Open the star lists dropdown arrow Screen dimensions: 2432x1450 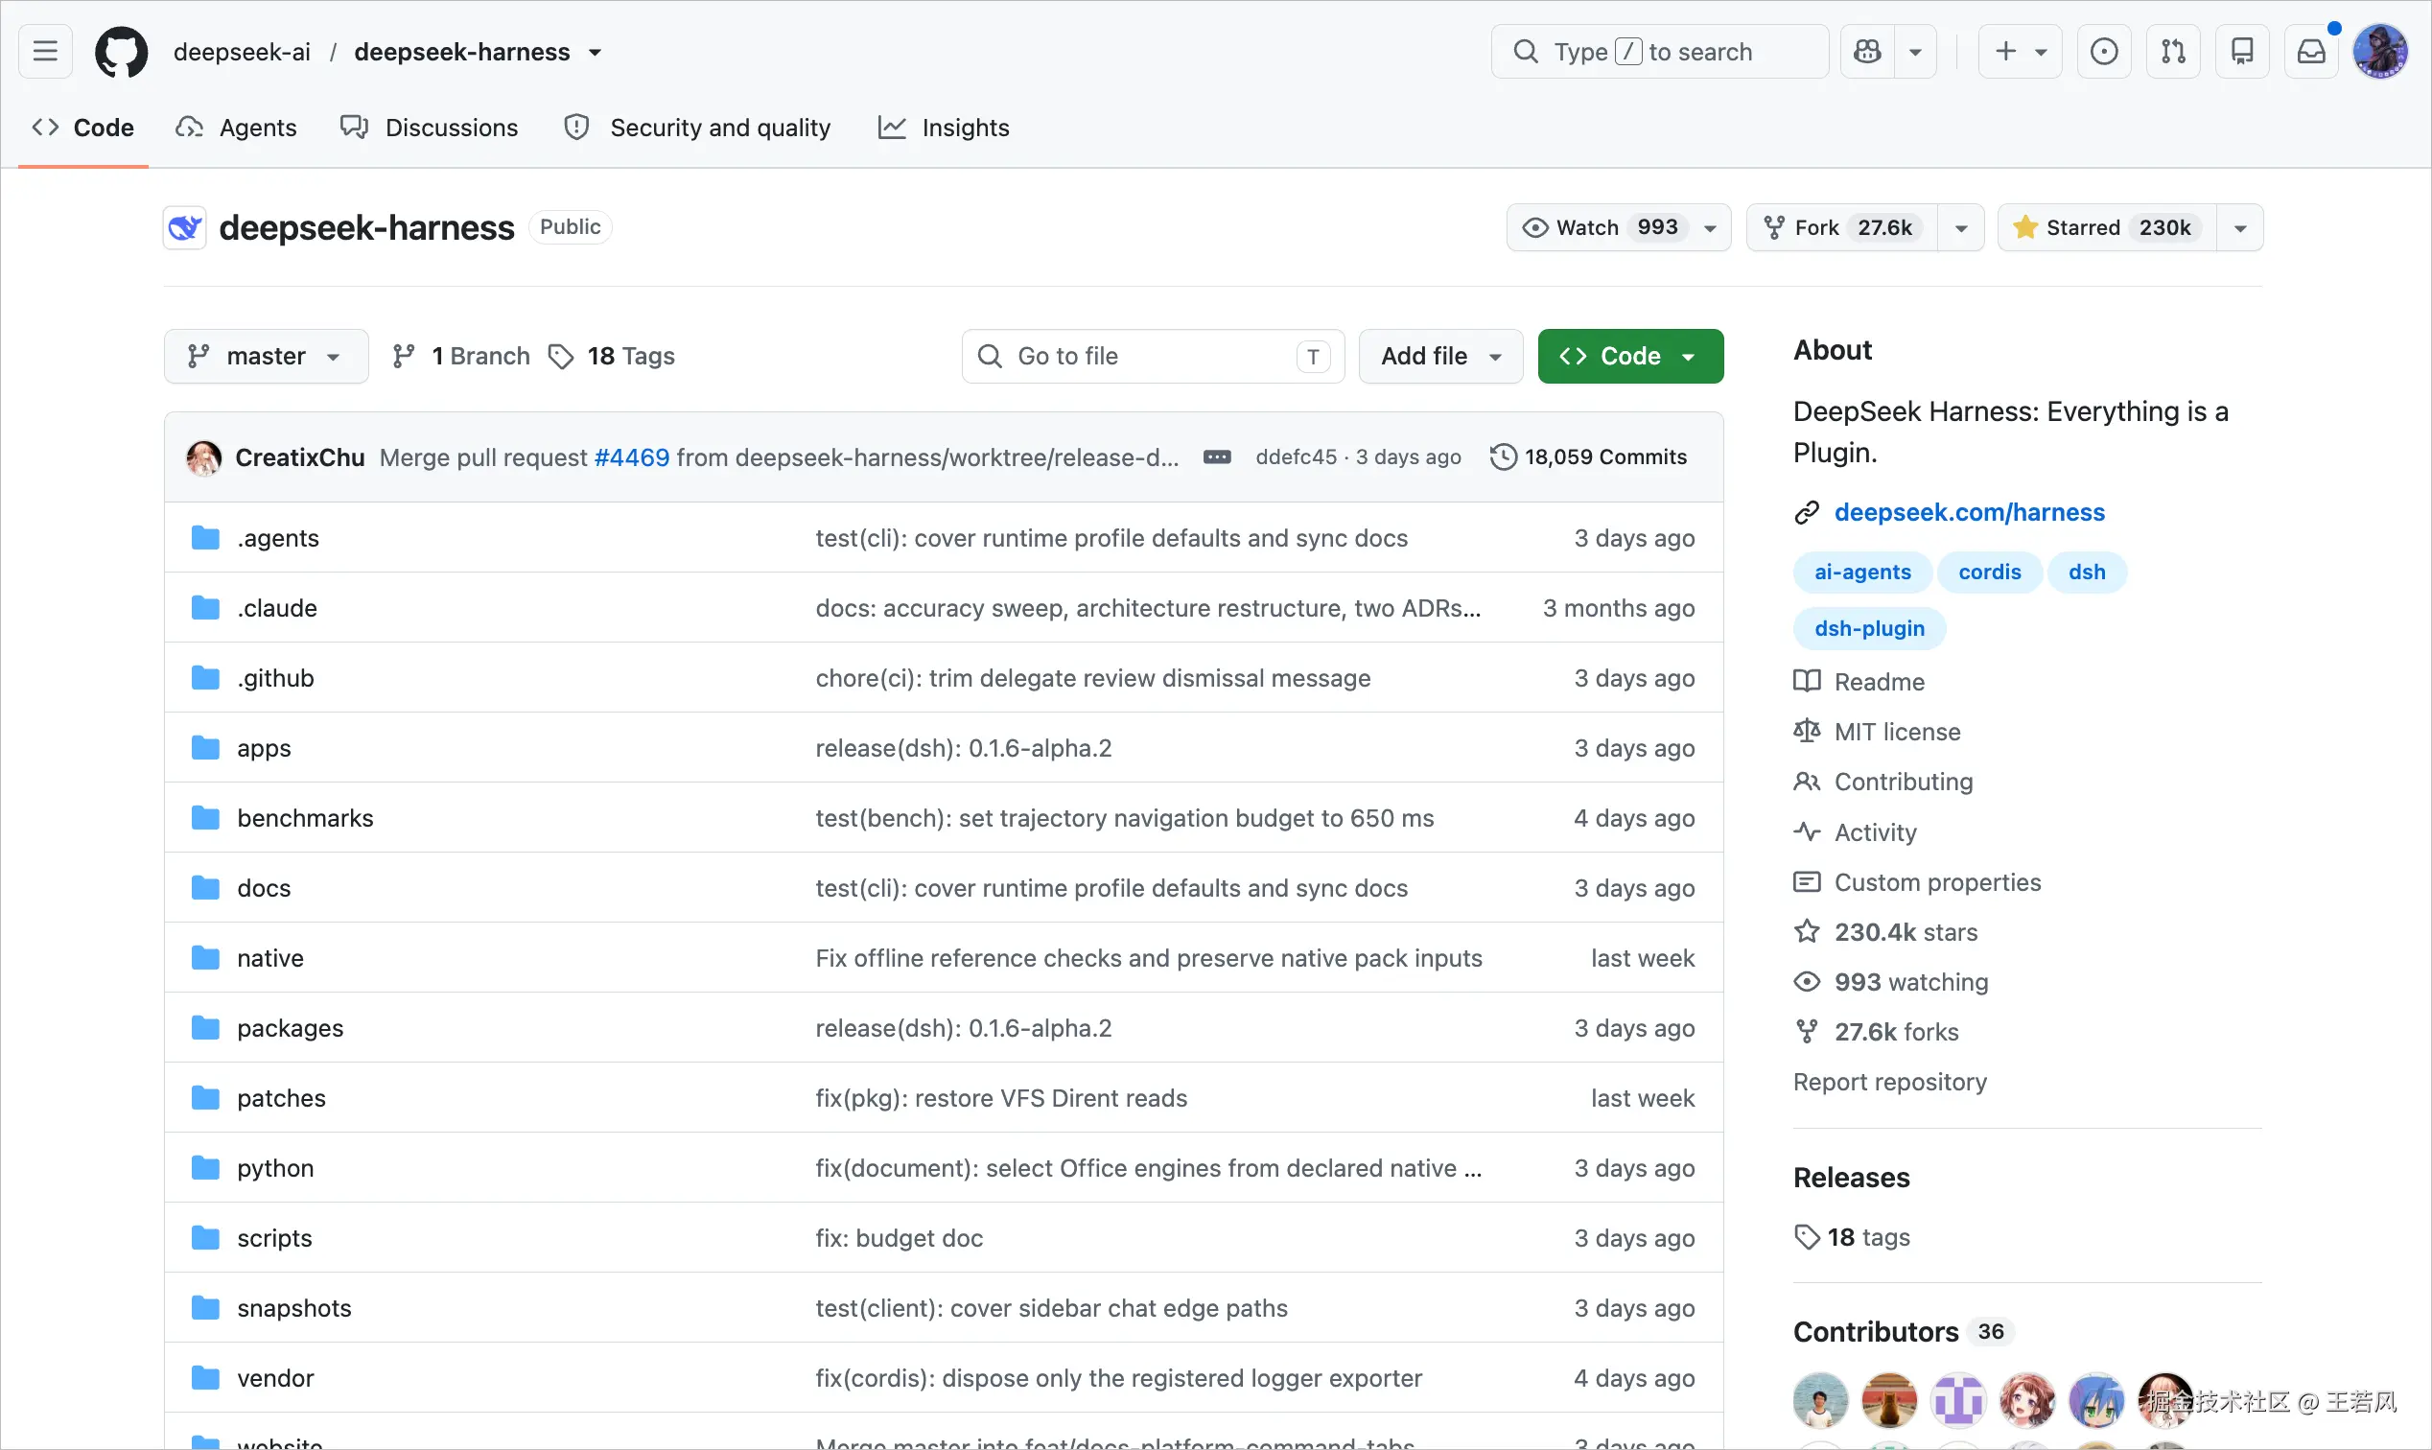click(2240, 228)
